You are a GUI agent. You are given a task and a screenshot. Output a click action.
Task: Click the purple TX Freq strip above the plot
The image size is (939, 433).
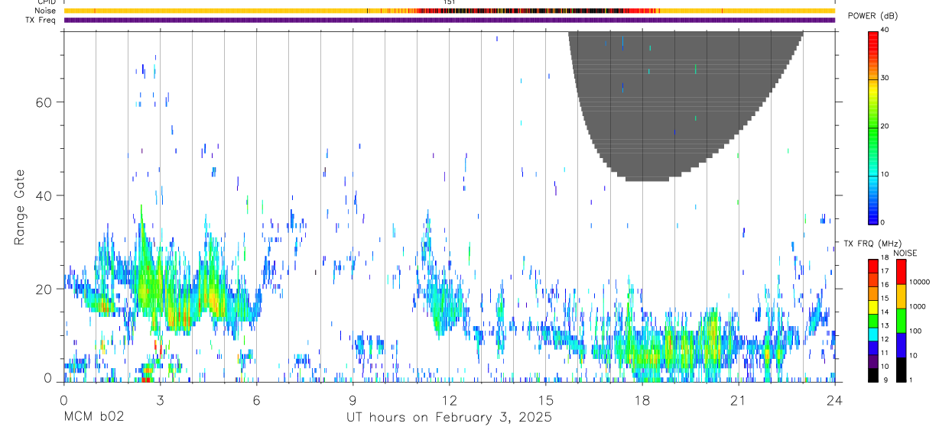tap(450, 20)
